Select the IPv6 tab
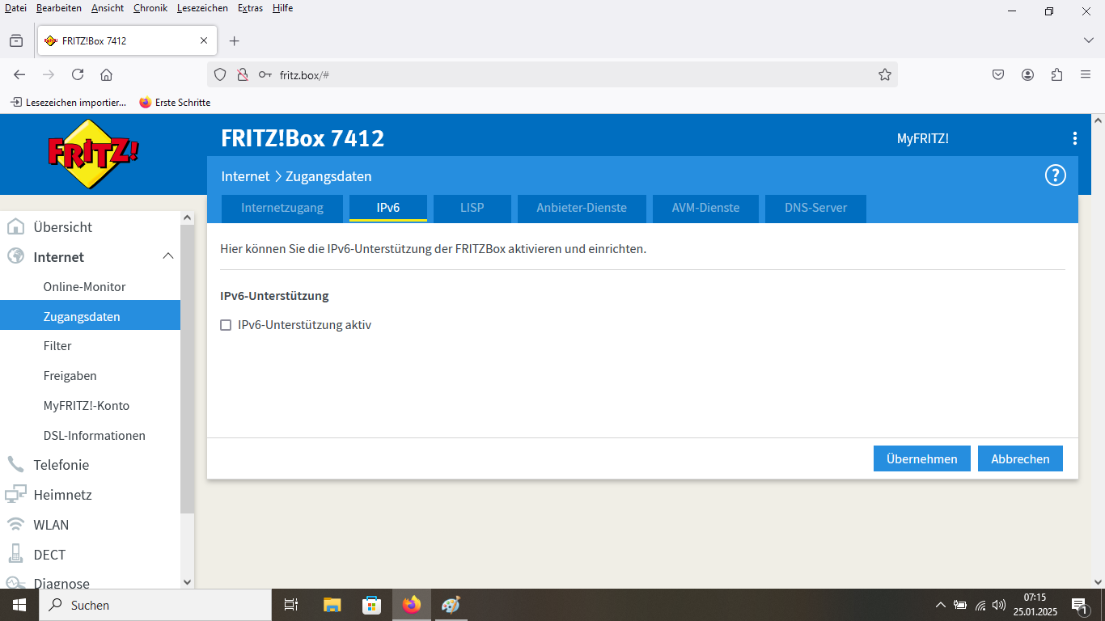 click(388, 208)
